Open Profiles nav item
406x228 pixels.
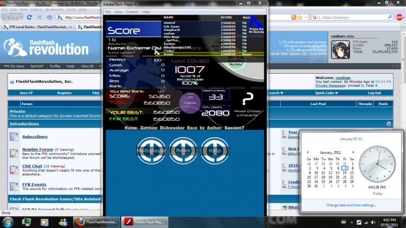click(55, 66)
